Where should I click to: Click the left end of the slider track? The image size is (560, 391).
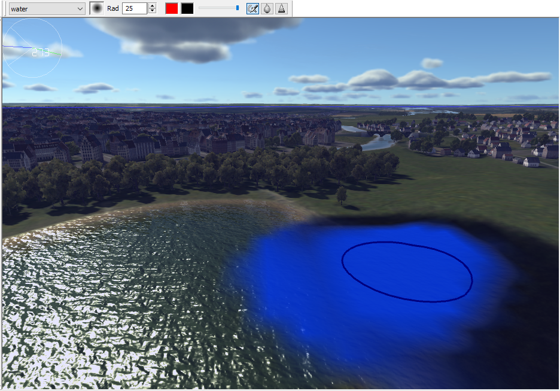click(x=200, y=8)
